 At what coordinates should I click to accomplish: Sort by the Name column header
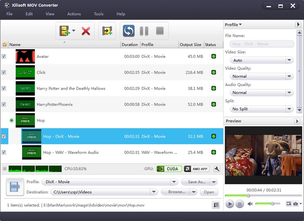point(64,44)
